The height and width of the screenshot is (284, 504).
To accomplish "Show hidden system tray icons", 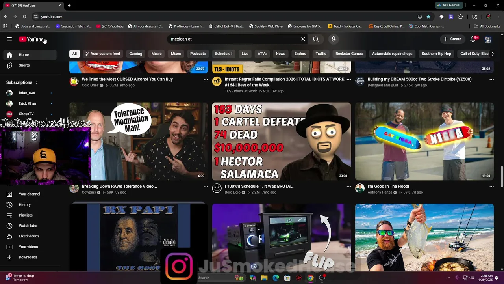I will pyautogui.click(x=448, y=278).
